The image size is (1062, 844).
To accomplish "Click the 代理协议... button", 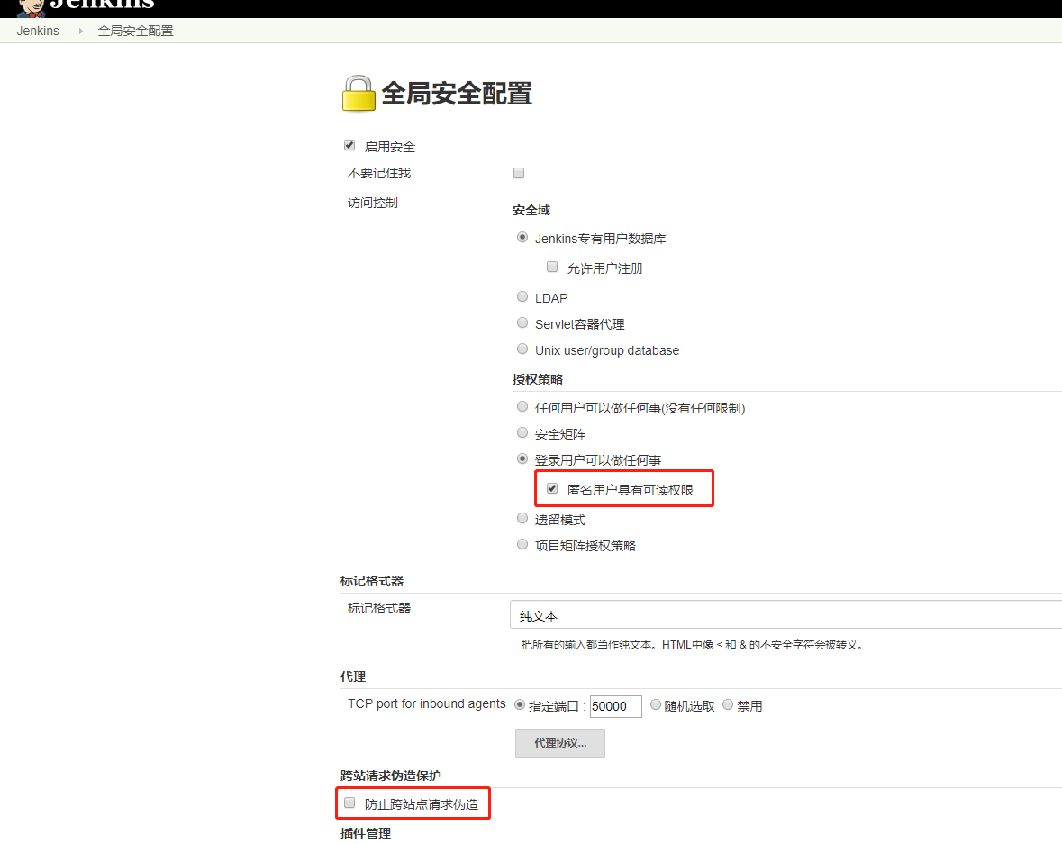I will click(x=559, y=743).
